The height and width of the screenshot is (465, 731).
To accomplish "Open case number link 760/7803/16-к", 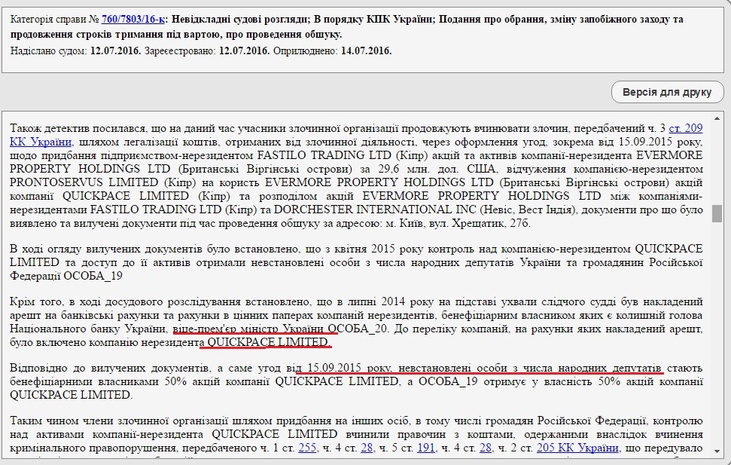I will [132, 20].
